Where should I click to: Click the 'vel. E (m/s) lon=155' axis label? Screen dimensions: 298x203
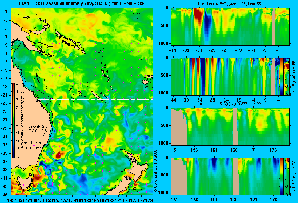pos(294,77)
